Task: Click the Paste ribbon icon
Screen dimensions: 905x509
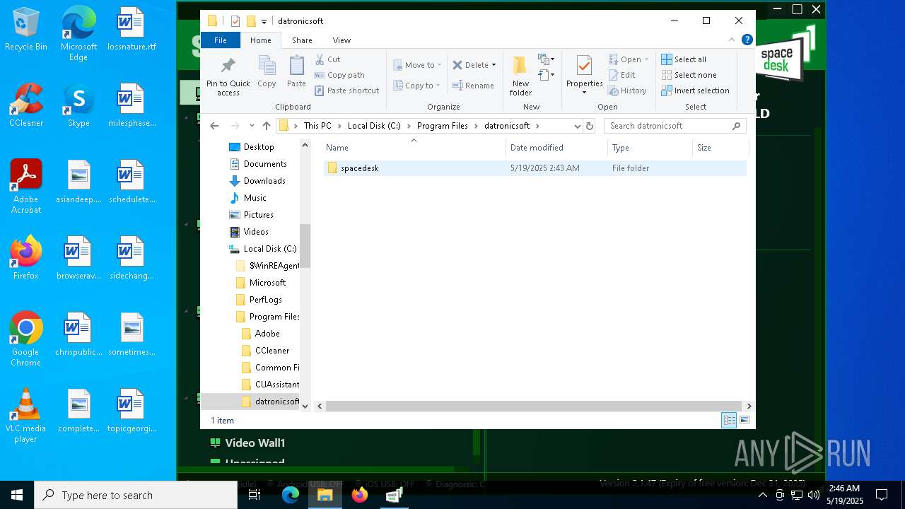Action: (296, 72)
